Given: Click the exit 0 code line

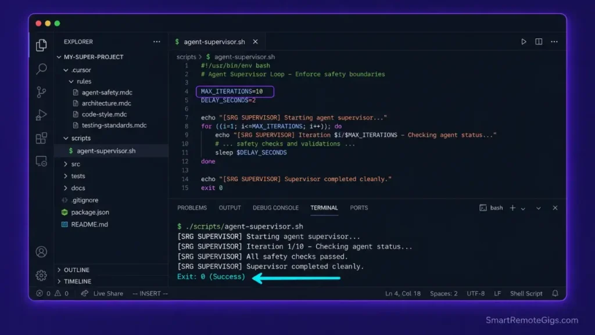Looking at the screenshot, I should [x=212, y=188].
